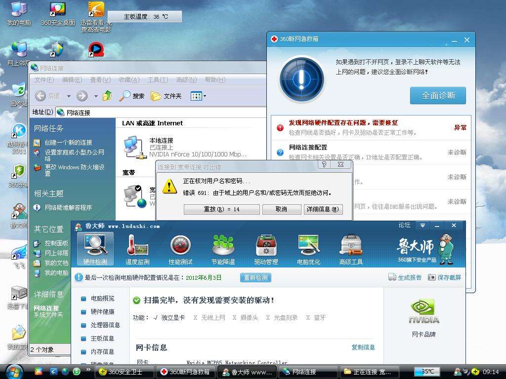Select 电脑优化 in 鲁大师 toolbar
Image resolution: width=506 pixels, height=379 pixels.
click(x=308, y=248)
